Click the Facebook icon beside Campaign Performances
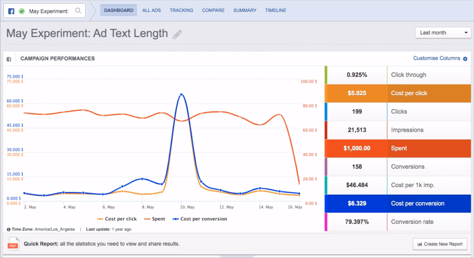Image resolution: width=474 pixels, height=258 pixels. pos(9,59)
